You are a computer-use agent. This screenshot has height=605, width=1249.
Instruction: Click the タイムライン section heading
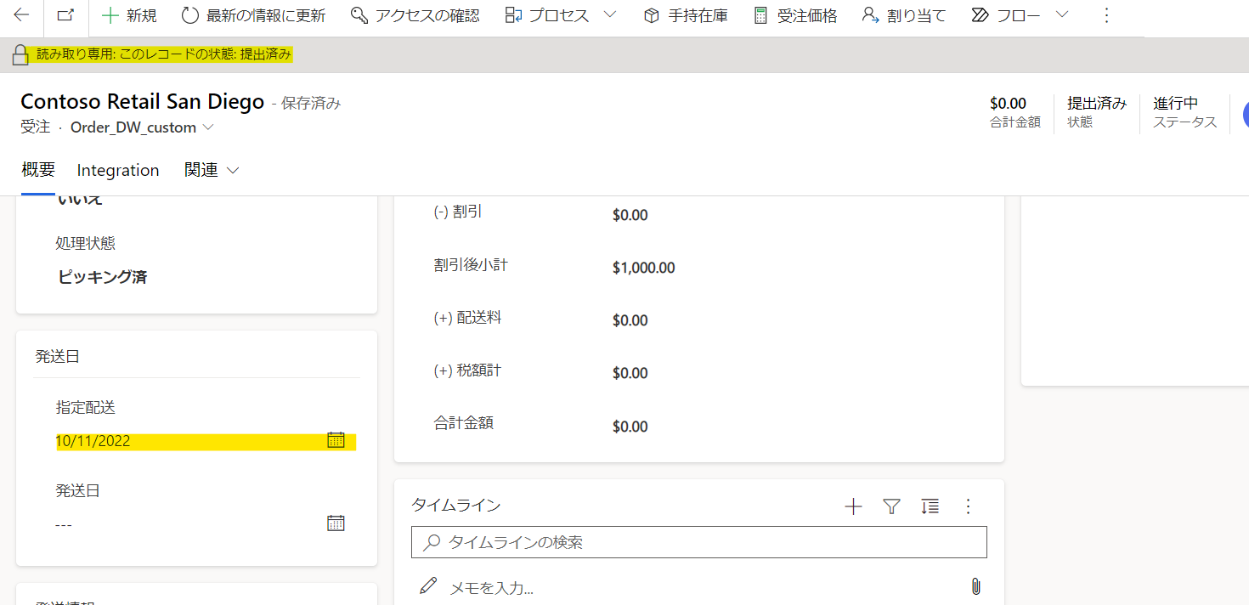pos(456,506)
